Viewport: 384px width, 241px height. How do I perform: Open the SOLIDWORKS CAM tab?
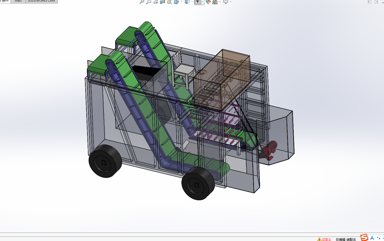(x=42, y=1)
